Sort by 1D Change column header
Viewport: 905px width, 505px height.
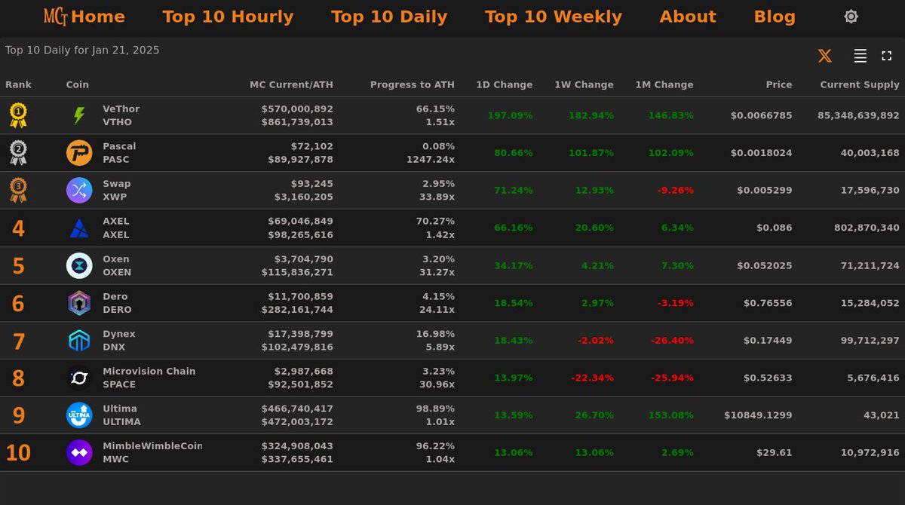tap(505, 85)
